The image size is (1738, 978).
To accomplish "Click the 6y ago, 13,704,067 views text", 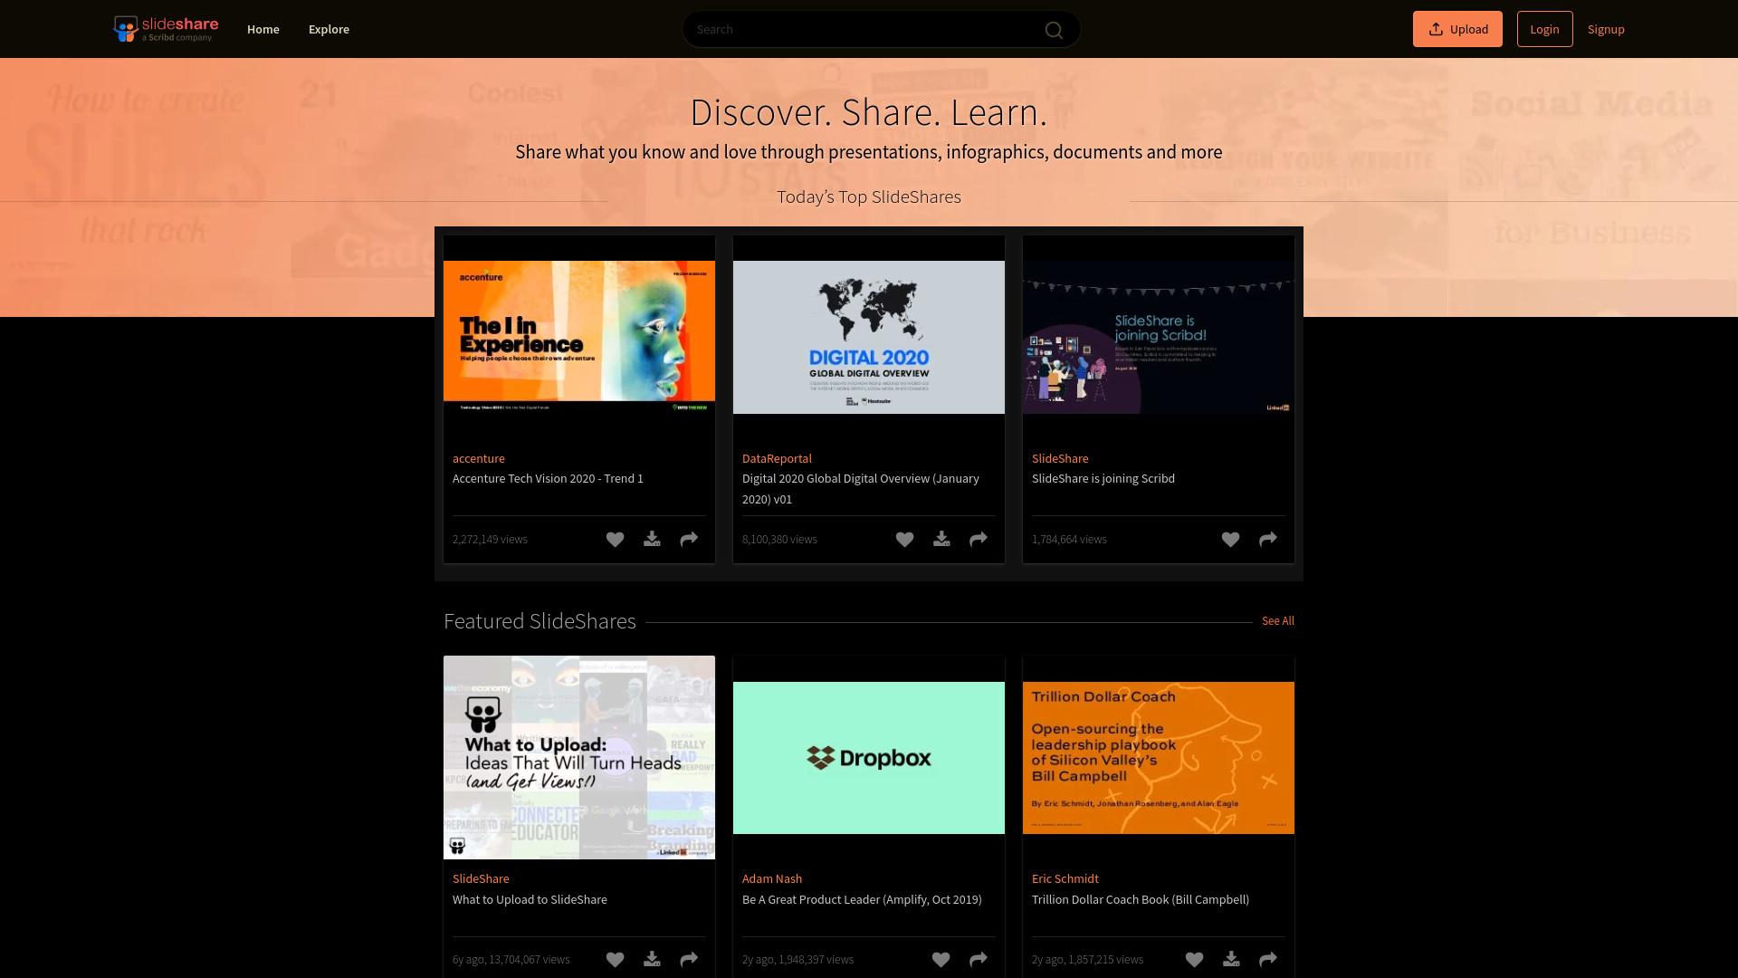I will pos(511,960).
